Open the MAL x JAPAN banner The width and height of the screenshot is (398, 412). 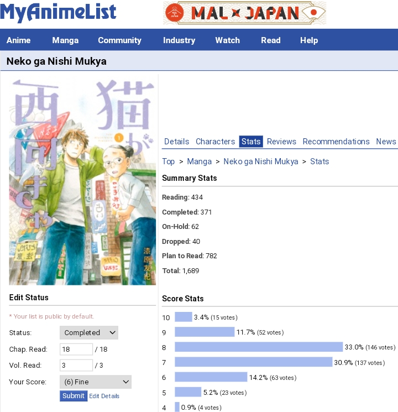244,13
